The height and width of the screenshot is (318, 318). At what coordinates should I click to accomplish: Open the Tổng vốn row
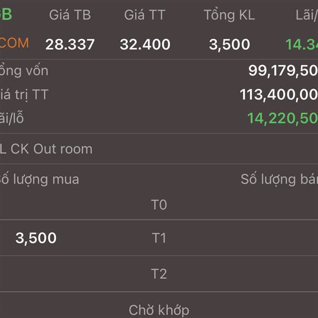(159, 71)
